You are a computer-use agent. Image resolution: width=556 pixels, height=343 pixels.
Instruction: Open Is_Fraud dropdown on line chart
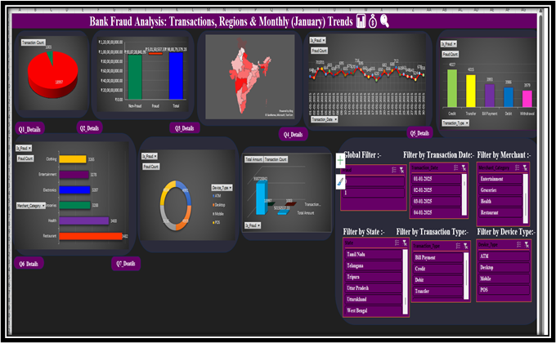[318, 40]
